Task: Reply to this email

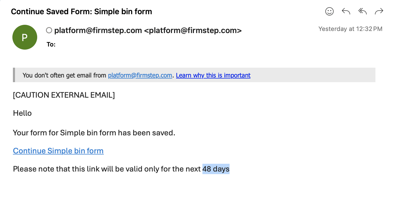Action: point(346,11)
